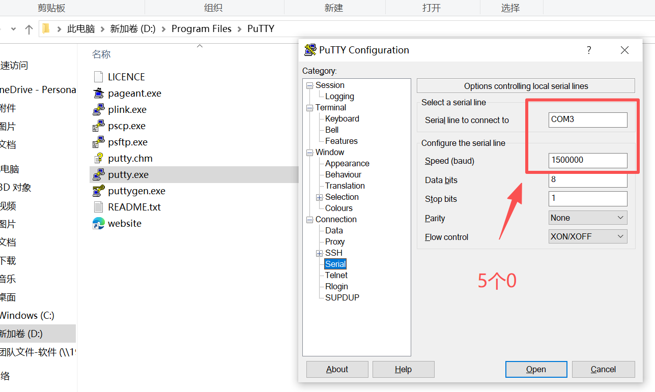This screenshot has width=655, height=392.
Task: Click the Open button in PuTTY
Action: click(536, 369)
